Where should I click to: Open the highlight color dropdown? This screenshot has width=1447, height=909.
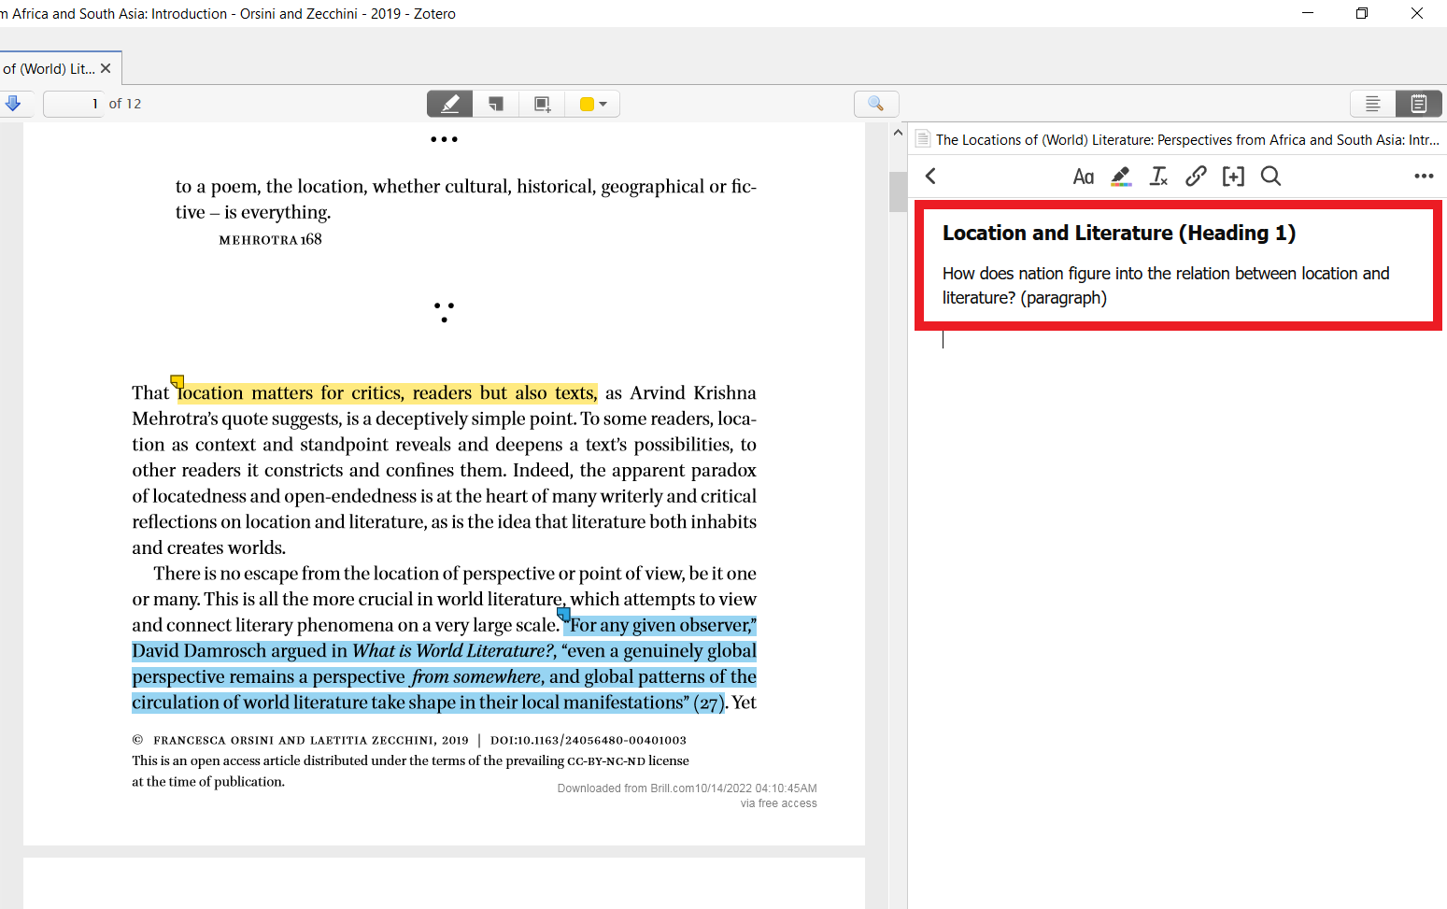(x=605, y=103)
